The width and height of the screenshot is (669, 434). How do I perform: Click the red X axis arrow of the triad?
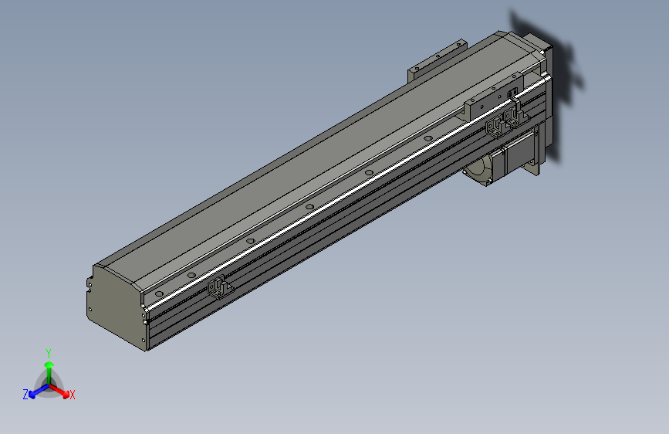tap(59, 391)
